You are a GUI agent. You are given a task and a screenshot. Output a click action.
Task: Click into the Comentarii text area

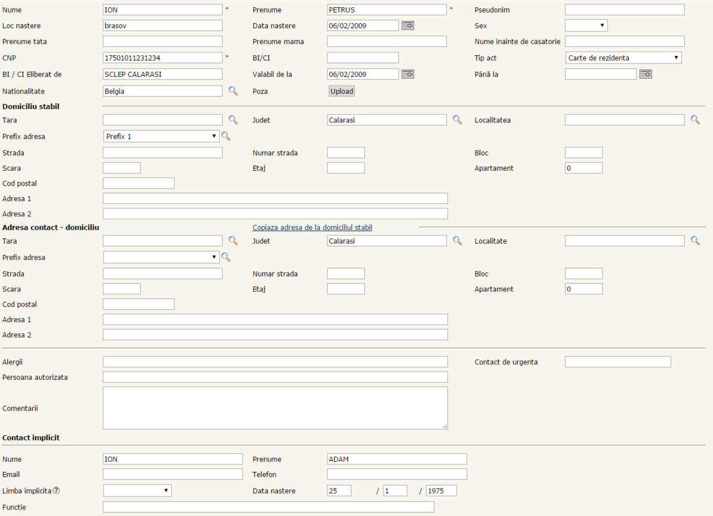point(275,408)
